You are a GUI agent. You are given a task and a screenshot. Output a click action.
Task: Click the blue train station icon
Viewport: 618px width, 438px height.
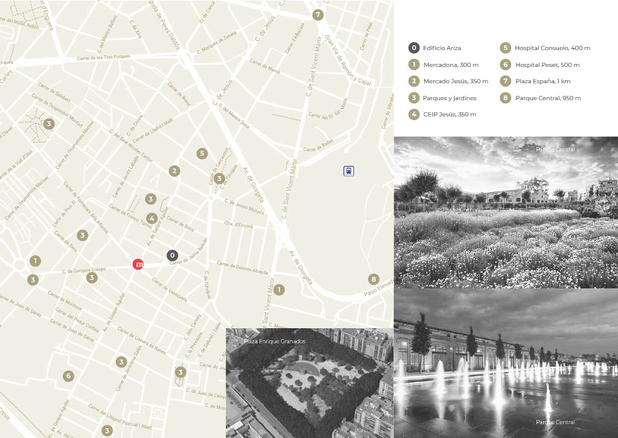coord(348,171)
